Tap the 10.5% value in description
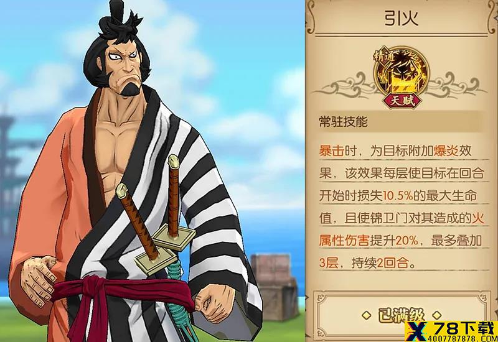The width and height of the screenshot is (498, 342). tap(398, 196)
